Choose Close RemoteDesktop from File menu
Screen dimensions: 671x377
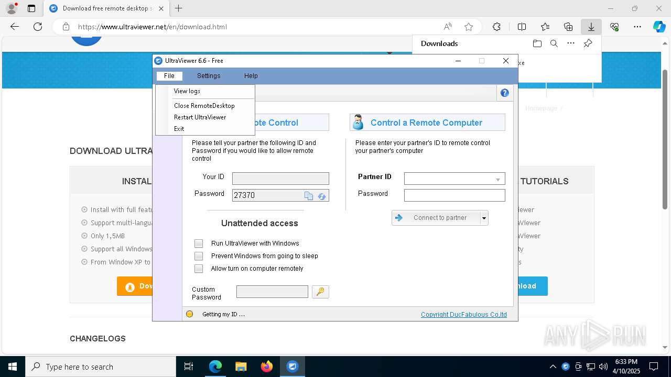click(205, 106)
